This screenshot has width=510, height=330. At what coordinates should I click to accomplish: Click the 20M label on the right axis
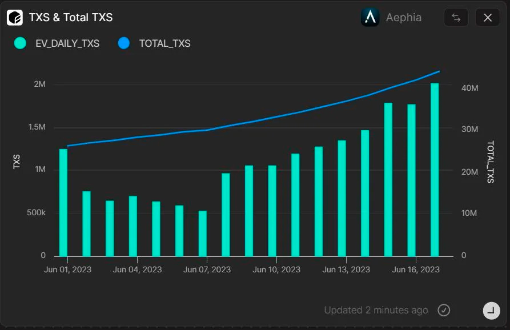[x=469, y=172]
